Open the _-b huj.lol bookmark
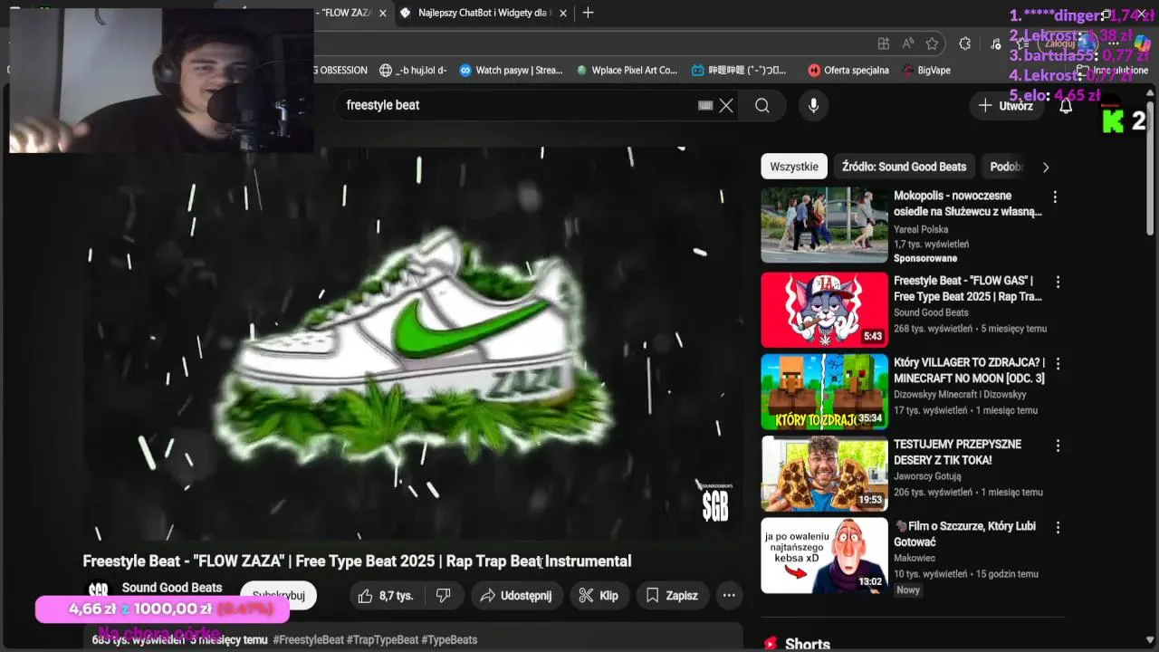Image resolution: width=1159 pixels, height=652 pixels. (413, 70)
